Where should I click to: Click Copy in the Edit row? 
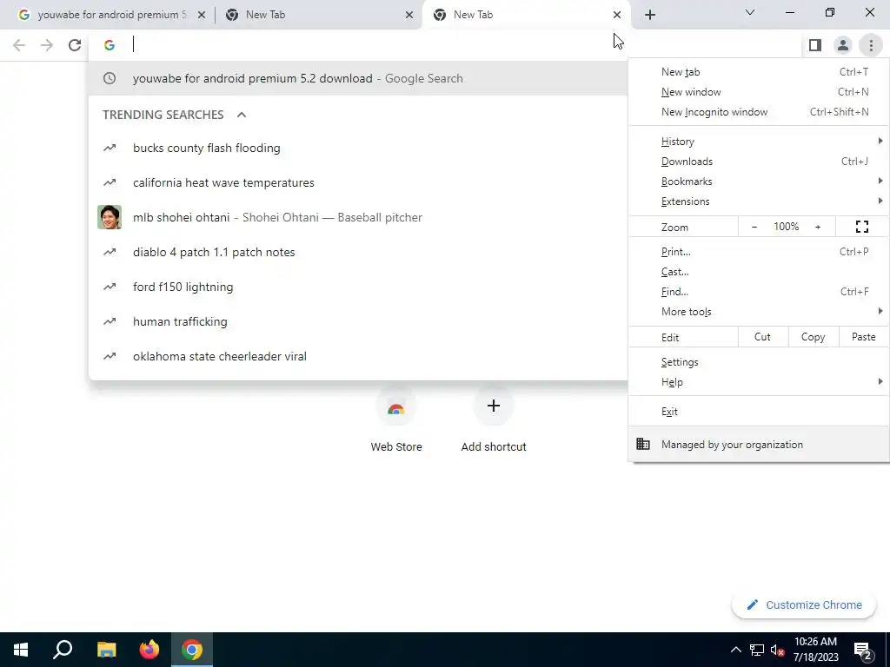813,337
